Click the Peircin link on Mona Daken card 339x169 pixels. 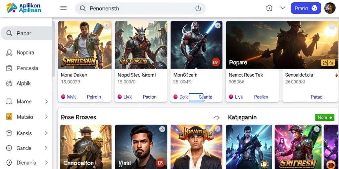point(94,97)
